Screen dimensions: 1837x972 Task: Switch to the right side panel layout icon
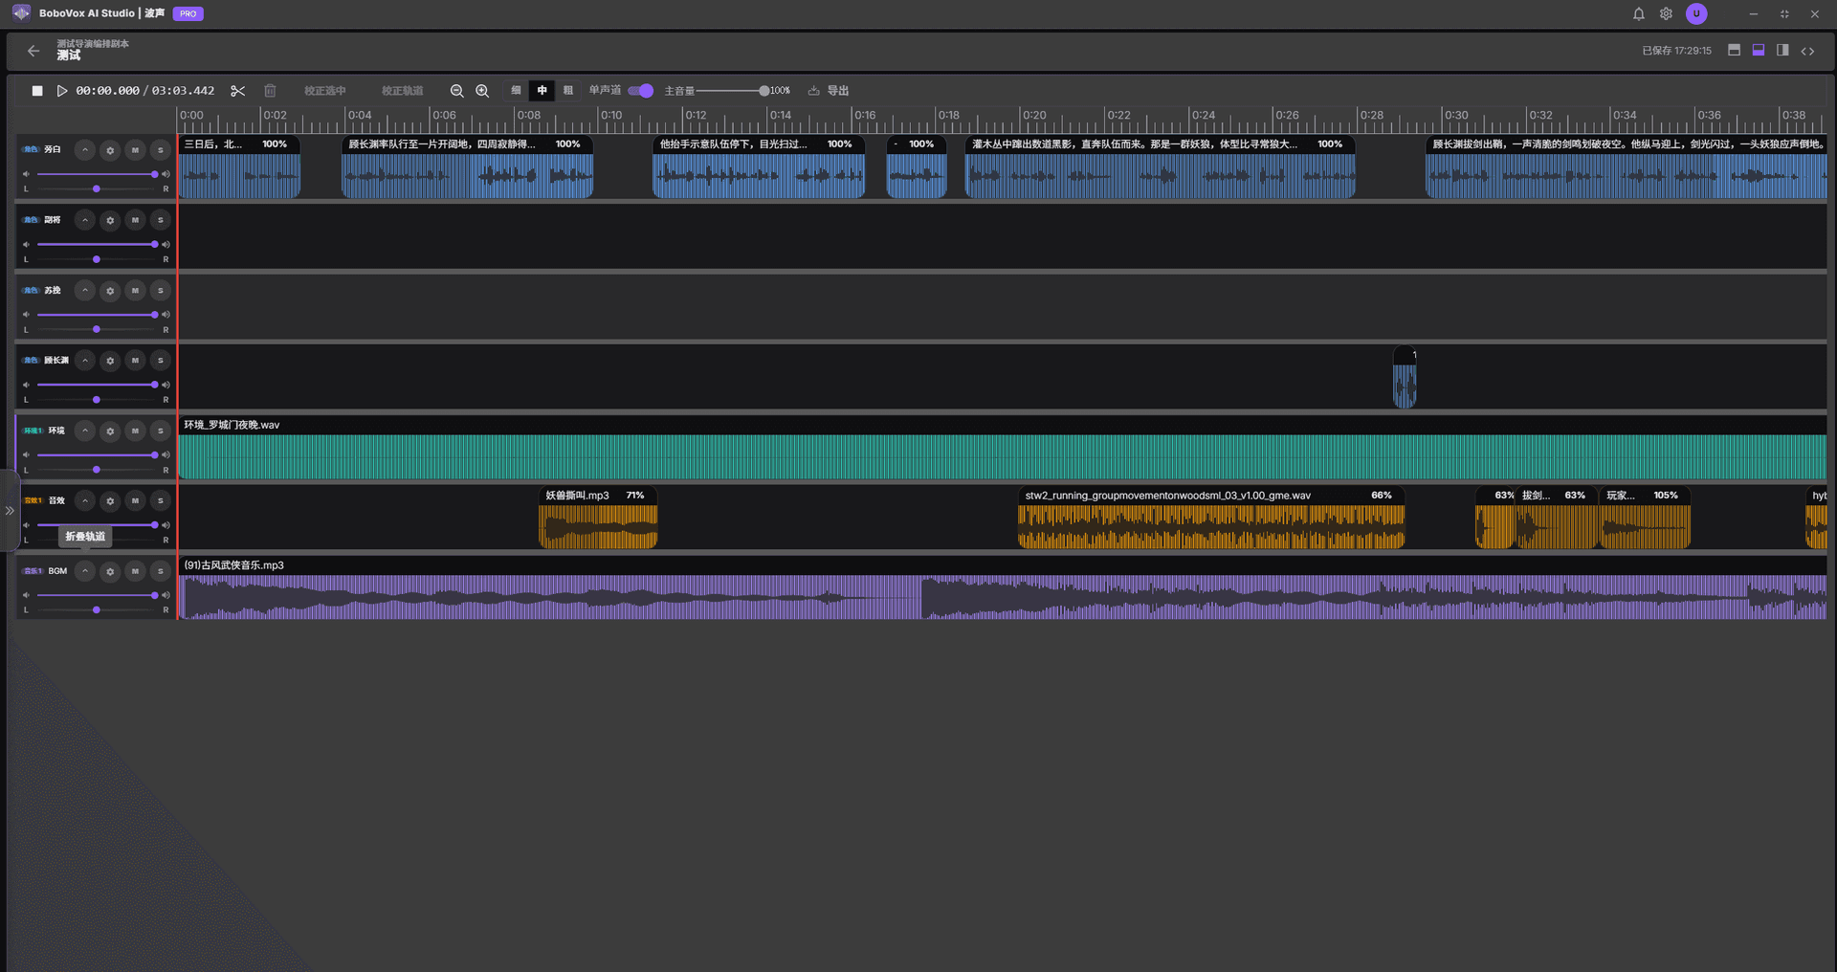1782,51
